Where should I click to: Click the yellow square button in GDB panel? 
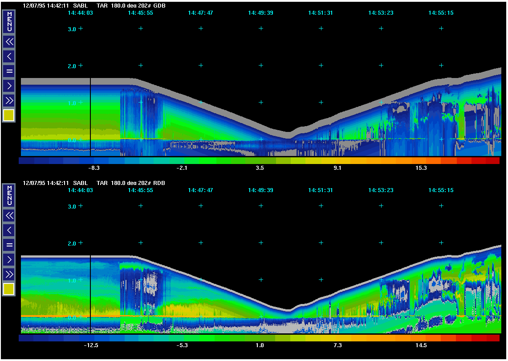pyautogui.click(x=9, y=115)
